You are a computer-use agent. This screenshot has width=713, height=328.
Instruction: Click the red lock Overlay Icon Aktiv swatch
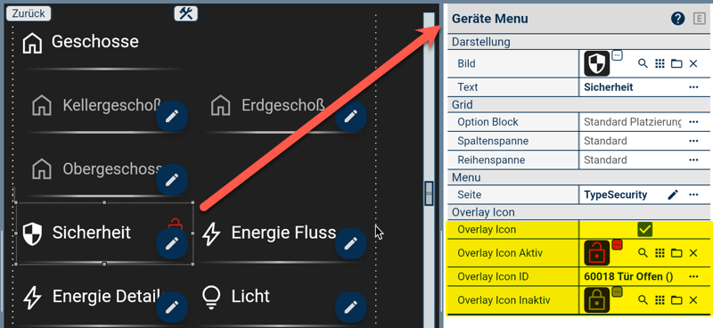596,253
